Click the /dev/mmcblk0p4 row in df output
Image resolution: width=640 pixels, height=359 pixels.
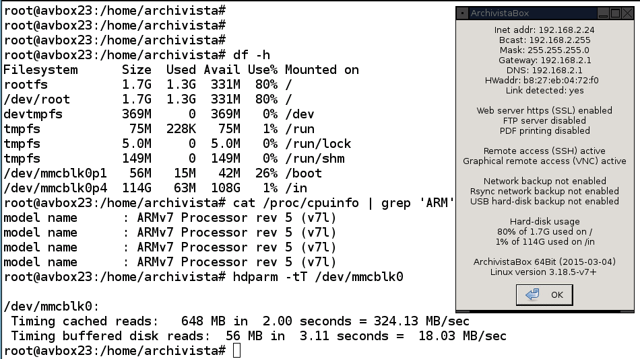click(156, 188)
